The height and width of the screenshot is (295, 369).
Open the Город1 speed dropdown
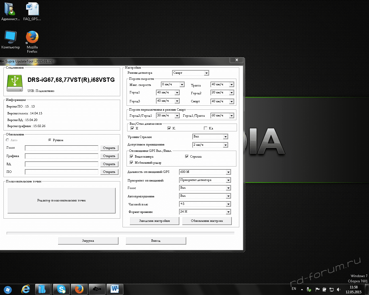click(168, 92)
